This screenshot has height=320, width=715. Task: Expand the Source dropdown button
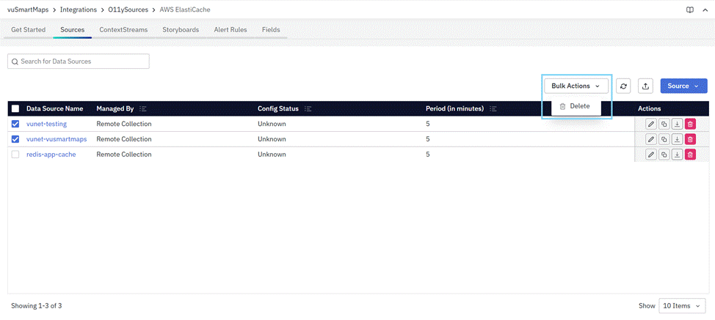tap(683, 86)
